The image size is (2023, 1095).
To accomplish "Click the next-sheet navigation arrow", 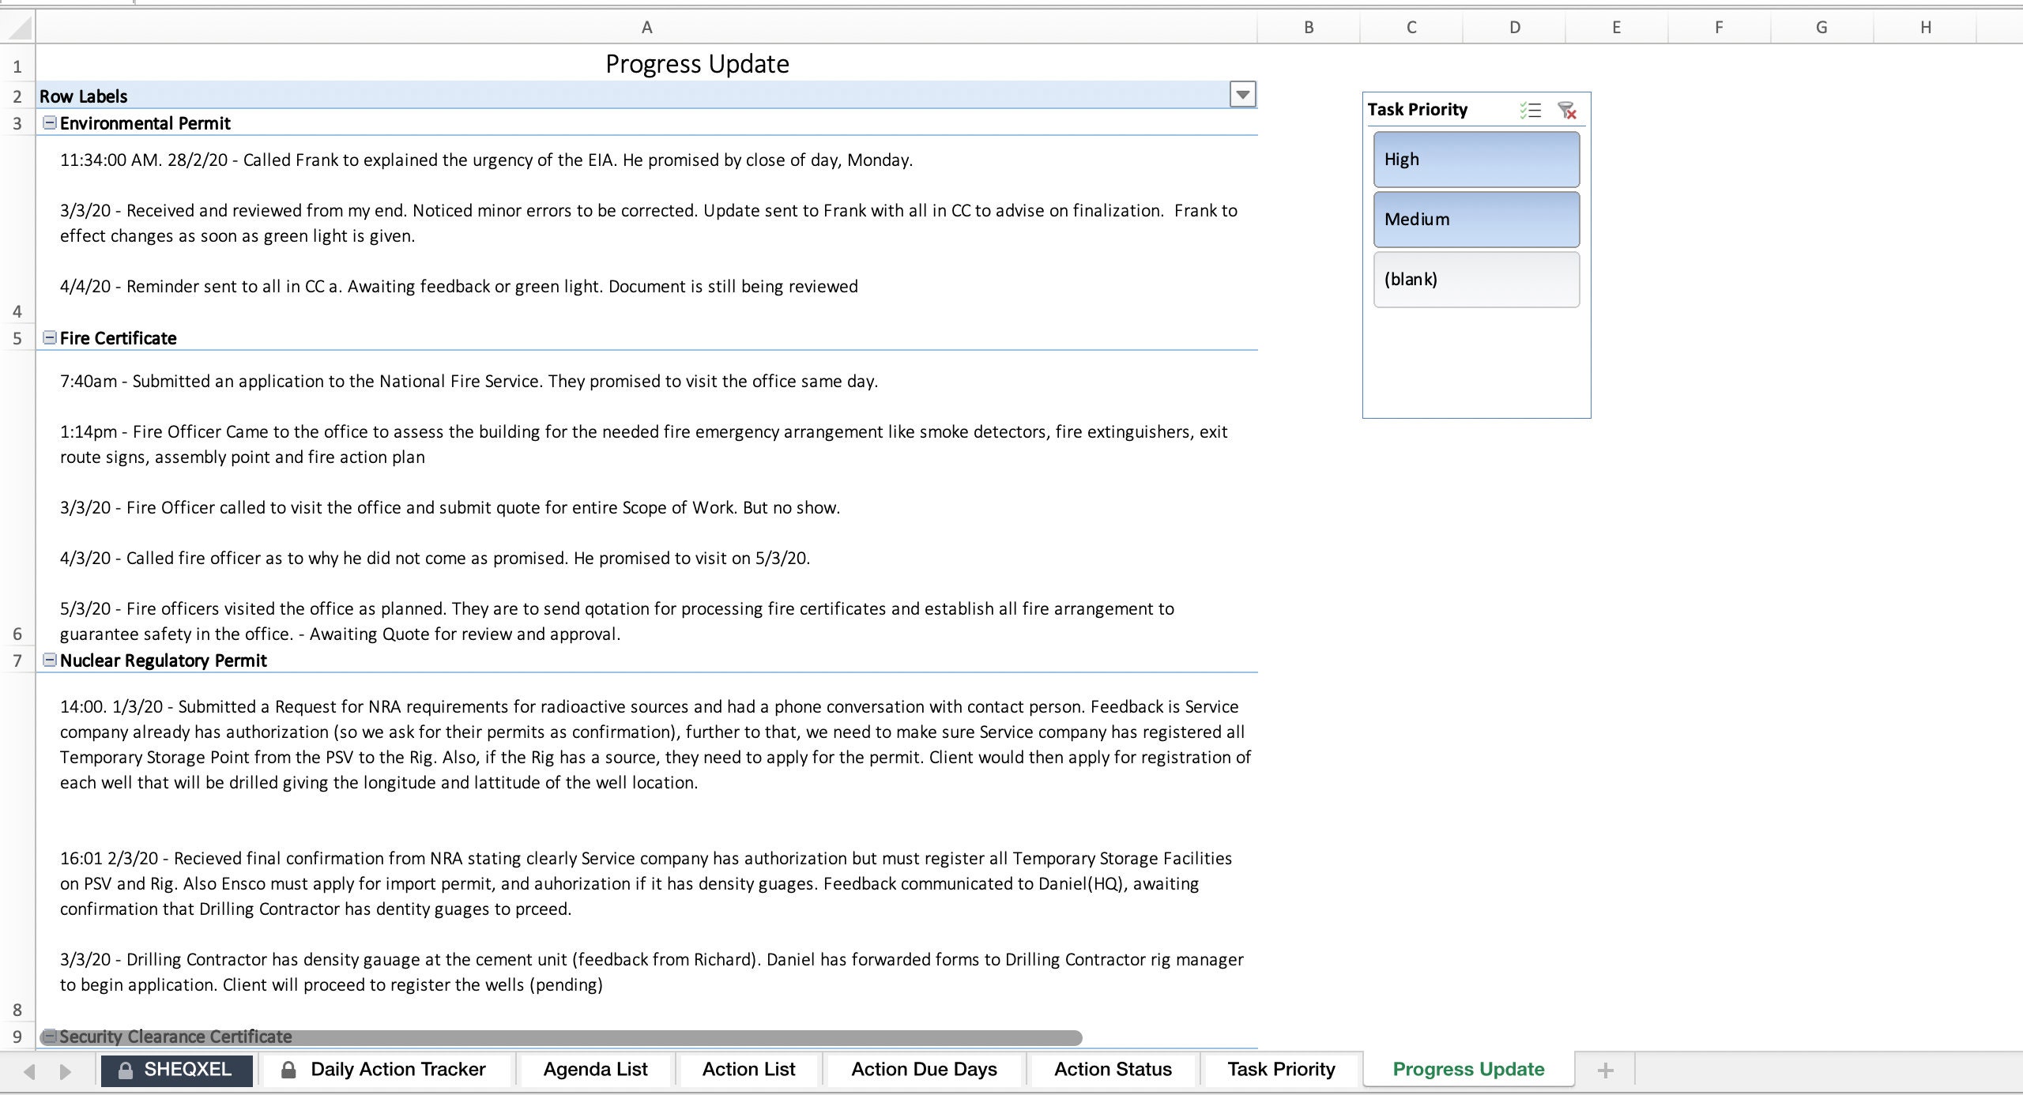I will point(65,1069).
